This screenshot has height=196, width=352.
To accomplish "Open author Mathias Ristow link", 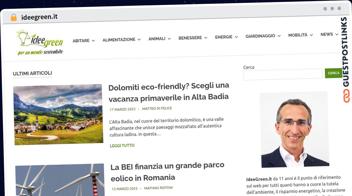I will click(x=158, y=188).
